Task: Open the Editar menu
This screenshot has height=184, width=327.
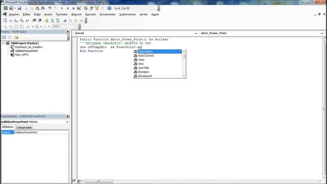Action: pos(27,14)
